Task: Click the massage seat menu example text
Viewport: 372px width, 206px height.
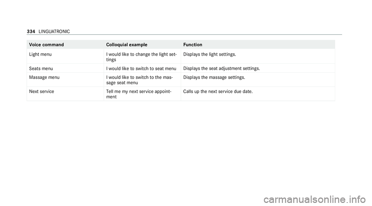Action: 139,80
